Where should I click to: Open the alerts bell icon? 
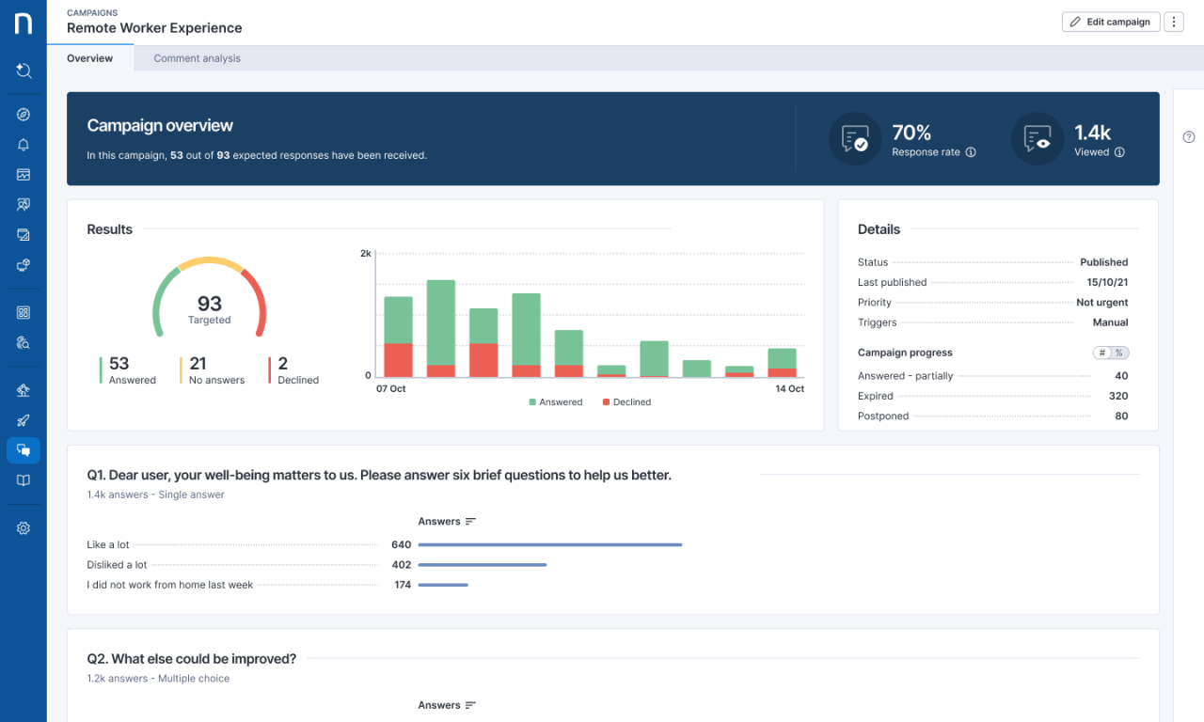pos(24,145)
